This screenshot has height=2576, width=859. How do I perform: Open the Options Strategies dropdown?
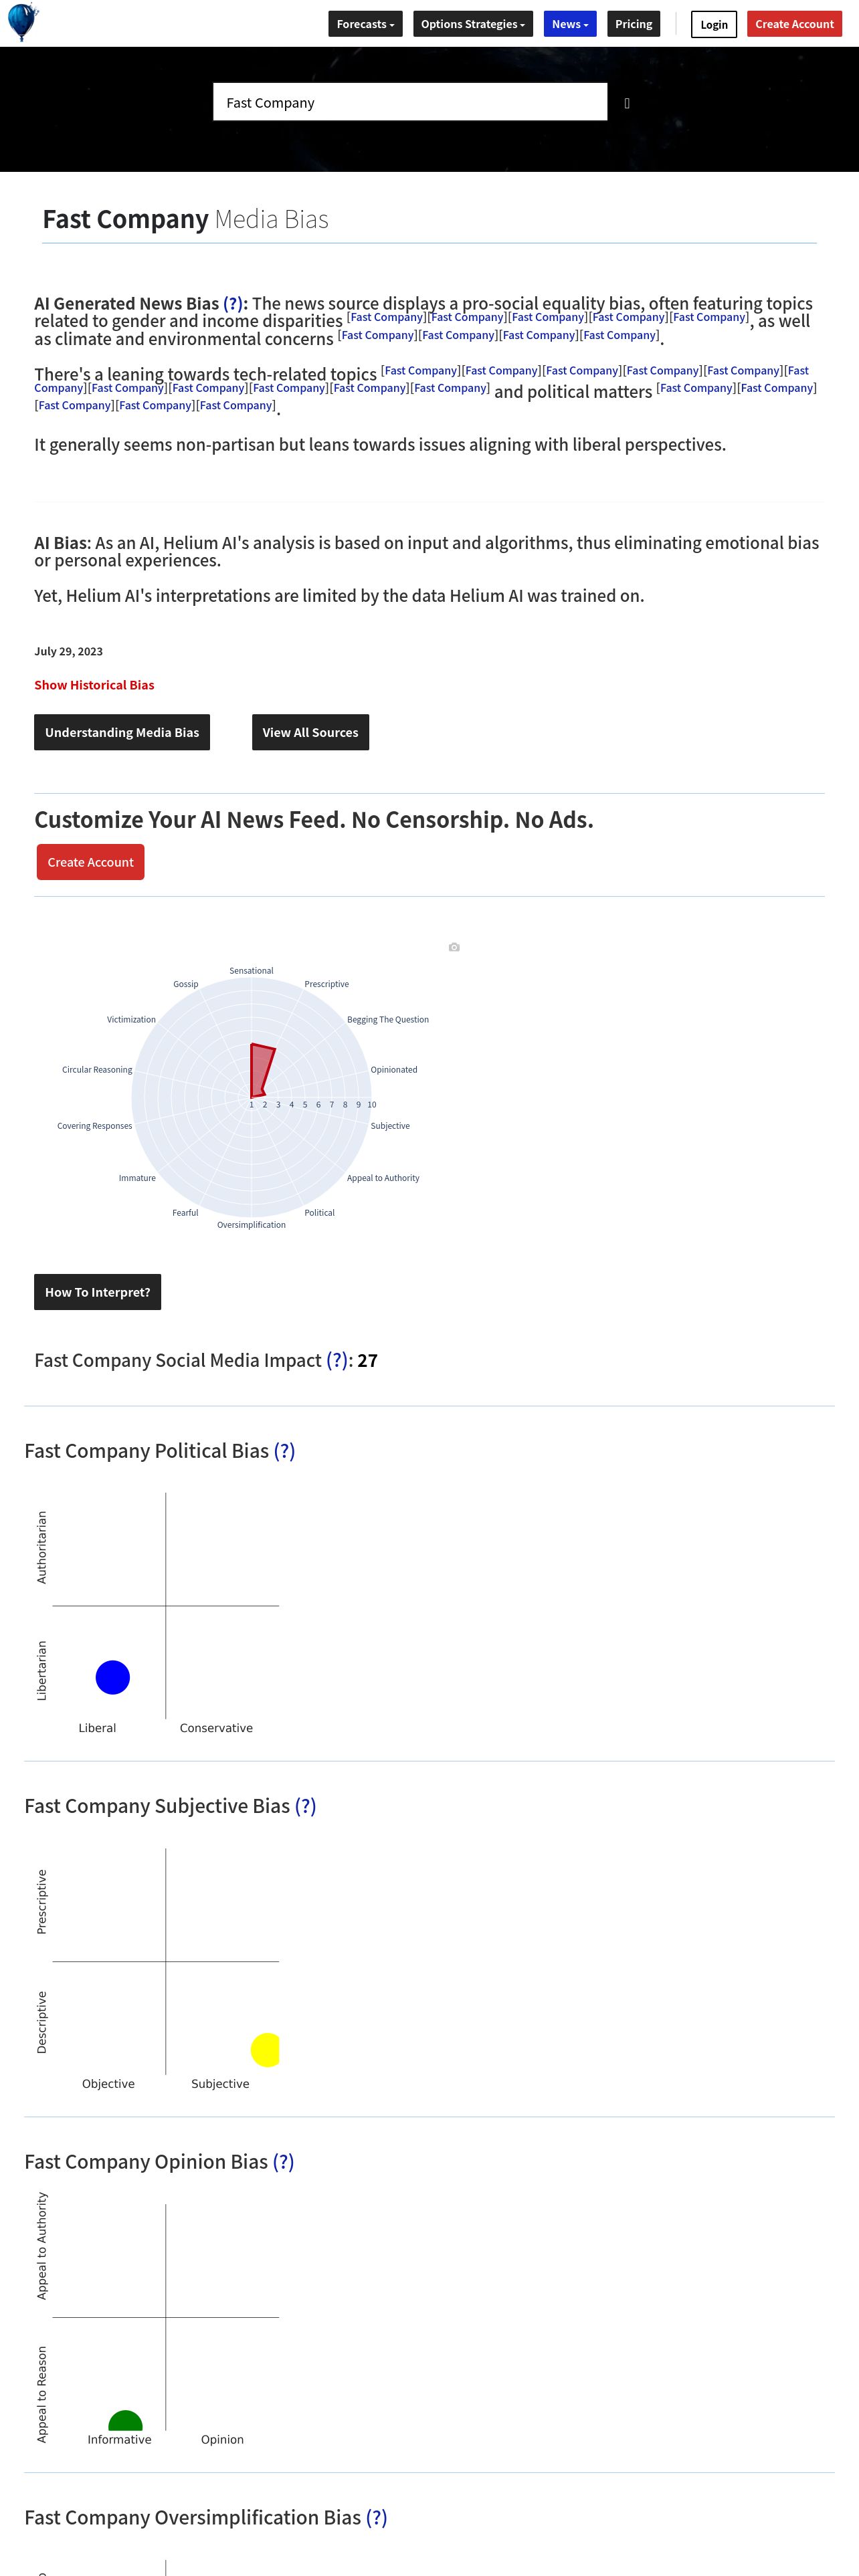point(472,24)
